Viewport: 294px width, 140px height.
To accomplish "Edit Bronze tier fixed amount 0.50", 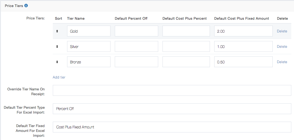I will click(x=243, y=62).
